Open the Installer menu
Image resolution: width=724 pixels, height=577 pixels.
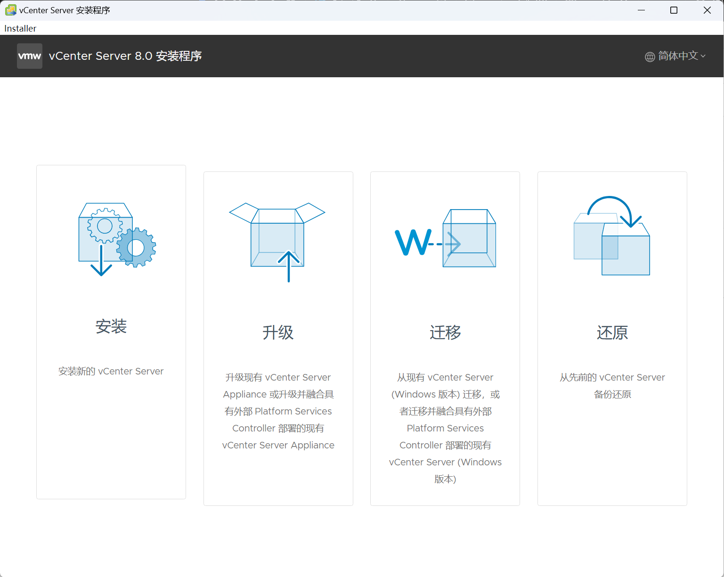(x=20, y=28)
